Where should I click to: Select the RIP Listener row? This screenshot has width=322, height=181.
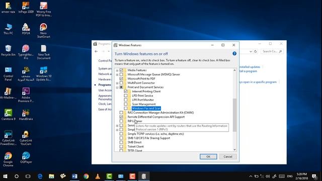click(x=135, y=121)
